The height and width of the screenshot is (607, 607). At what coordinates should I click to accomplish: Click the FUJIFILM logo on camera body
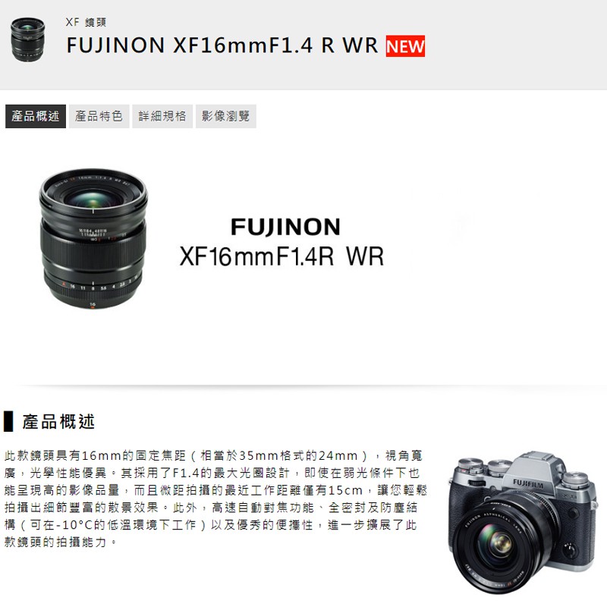pyautogui.click(x=528, y=483)
